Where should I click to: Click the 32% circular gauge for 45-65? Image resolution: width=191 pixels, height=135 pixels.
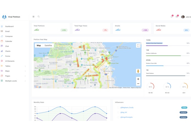(x=167, y=87)
